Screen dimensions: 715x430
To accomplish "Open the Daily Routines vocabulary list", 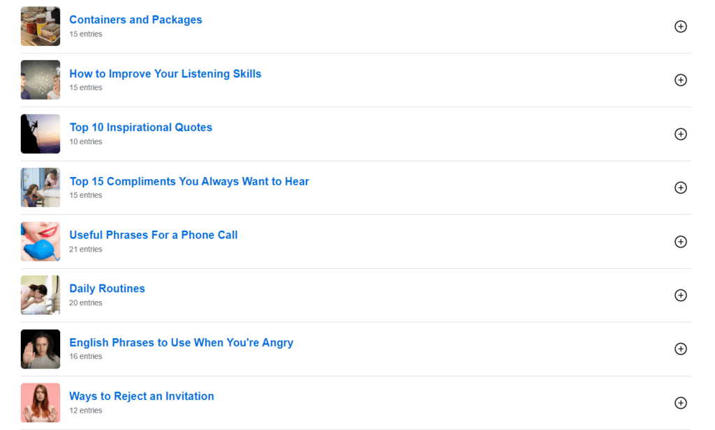I will 107,289.
